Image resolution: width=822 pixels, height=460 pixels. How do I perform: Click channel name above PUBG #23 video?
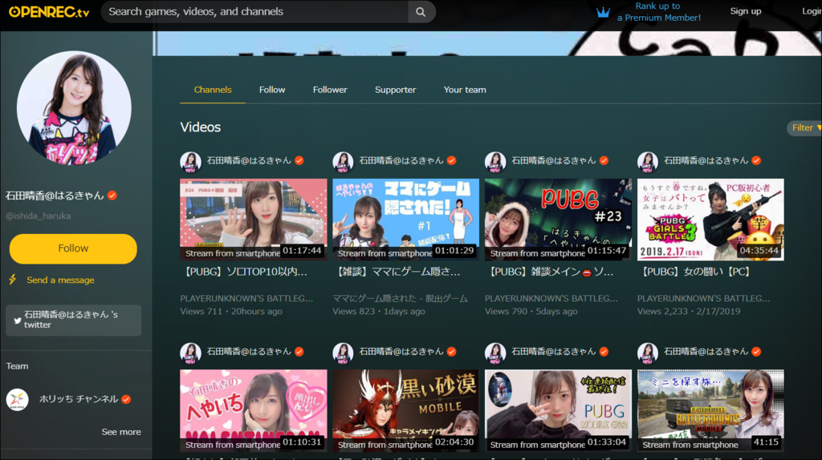pyautogui.click(x=554, y=160)
